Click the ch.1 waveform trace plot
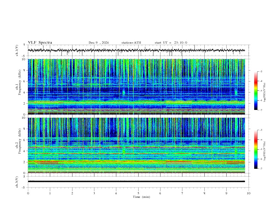Viewport: 280px width, 217px height. [136, 50]
